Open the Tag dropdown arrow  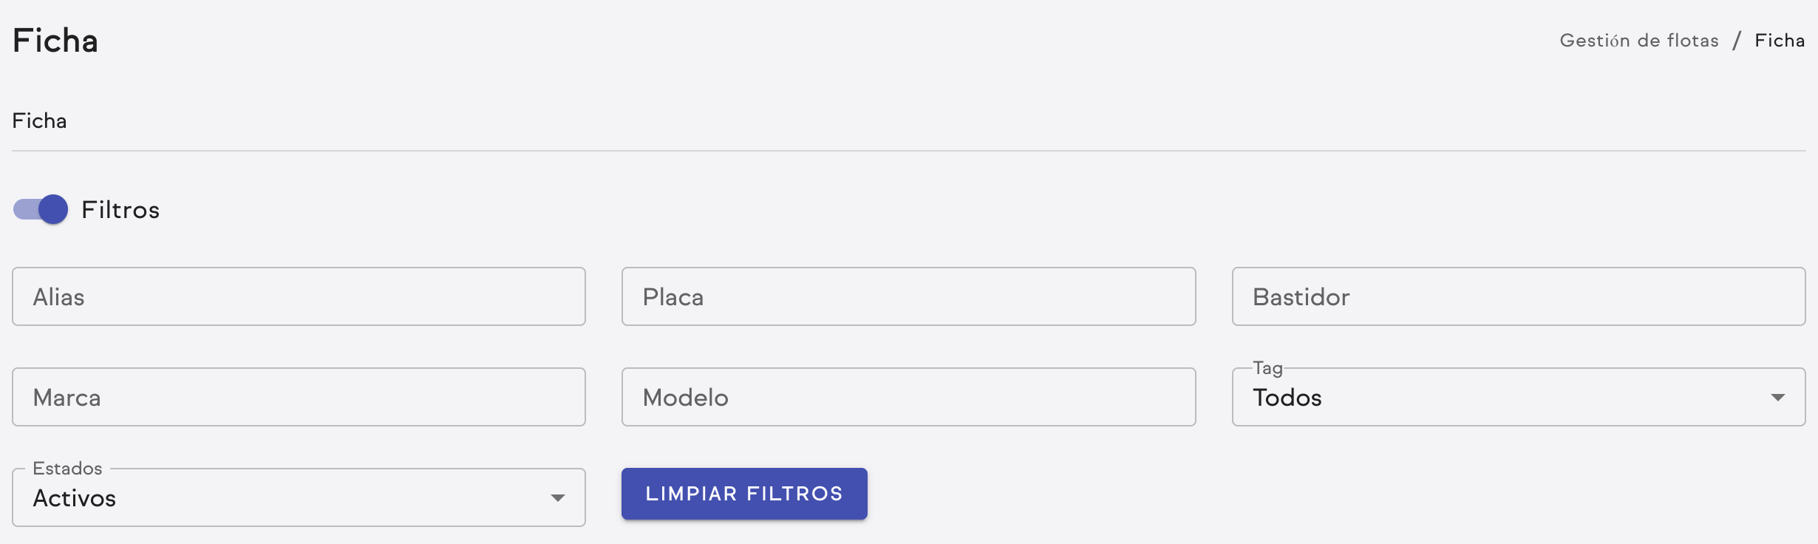tap(1778, 397)
